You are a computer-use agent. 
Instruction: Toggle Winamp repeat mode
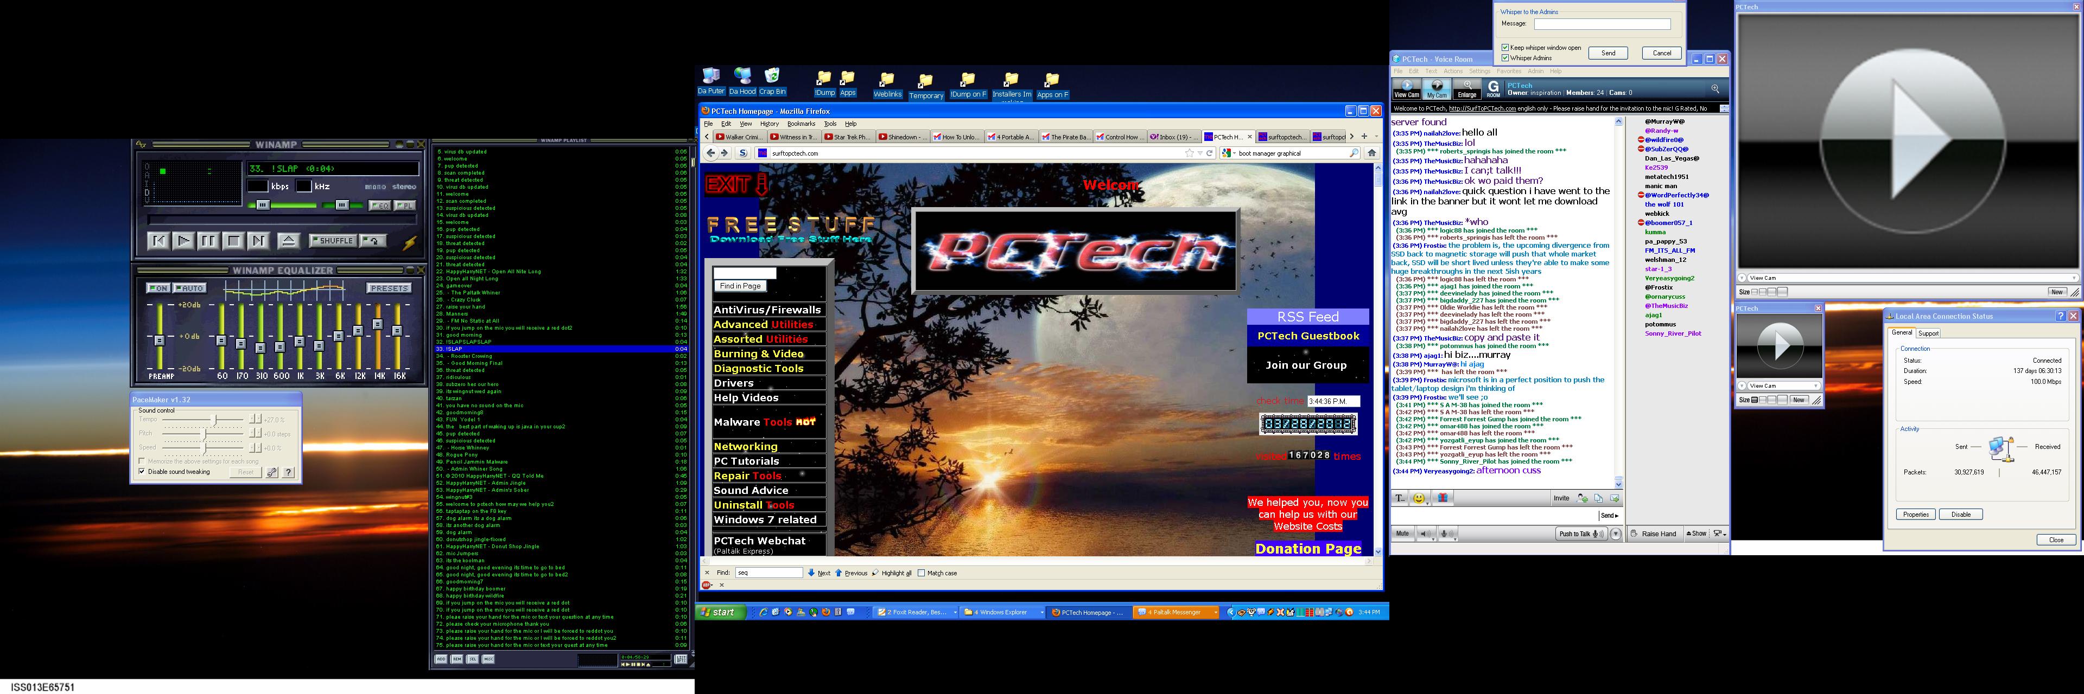click(x=372, y=241)
